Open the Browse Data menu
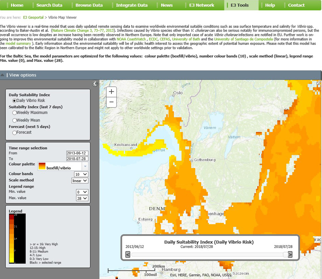 tap(89, 5)
